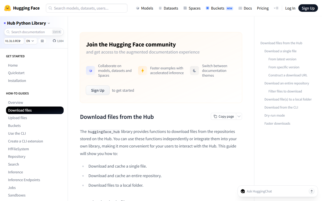Open the Inference Endpoints guide
Image resolution: width=322 pixels, height=201 pixels.
click(x=24, y=180)
